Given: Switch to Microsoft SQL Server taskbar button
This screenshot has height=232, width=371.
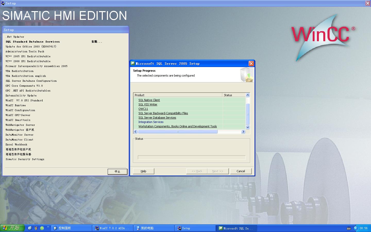Looking at the screenshot, I should point(237,228).
